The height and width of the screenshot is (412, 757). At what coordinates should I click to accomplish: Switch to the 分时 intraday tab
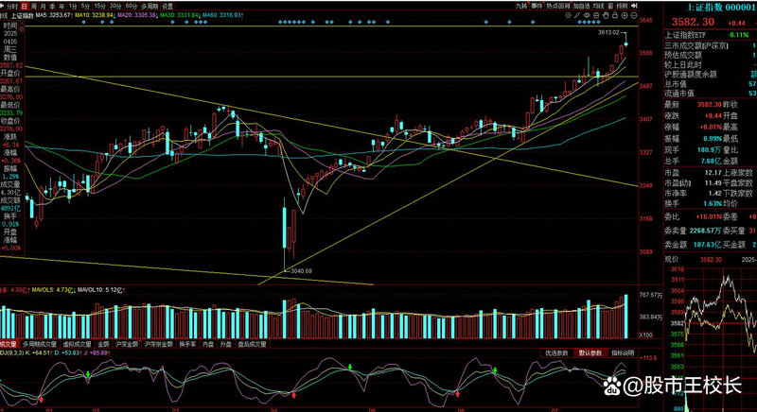pos(11,6)
